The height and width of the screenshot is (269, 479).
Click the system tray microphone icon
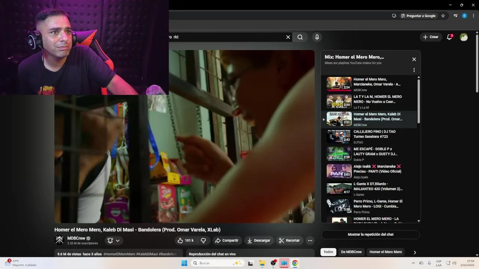point(429,263)
